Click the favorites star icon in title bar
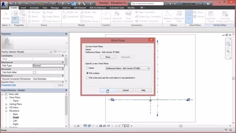236x133 pixels. (175, 4)
